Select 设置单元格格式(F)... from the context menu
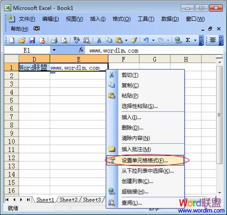 [145, 161]
